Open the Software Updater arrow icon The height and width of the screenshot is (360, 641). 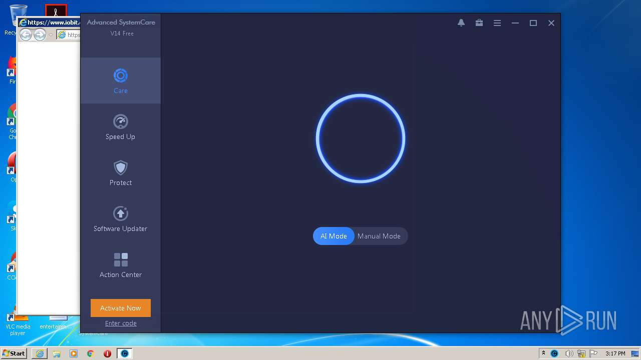(121, 213)
